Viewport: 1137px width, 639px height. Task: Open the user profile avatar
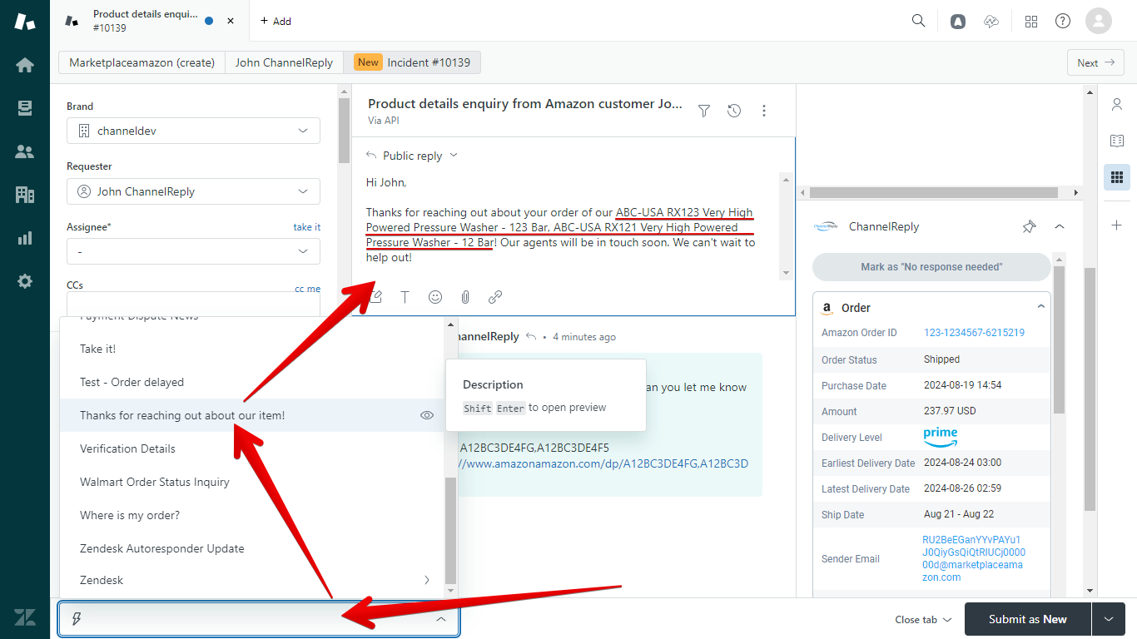[x=1099, y=21]
